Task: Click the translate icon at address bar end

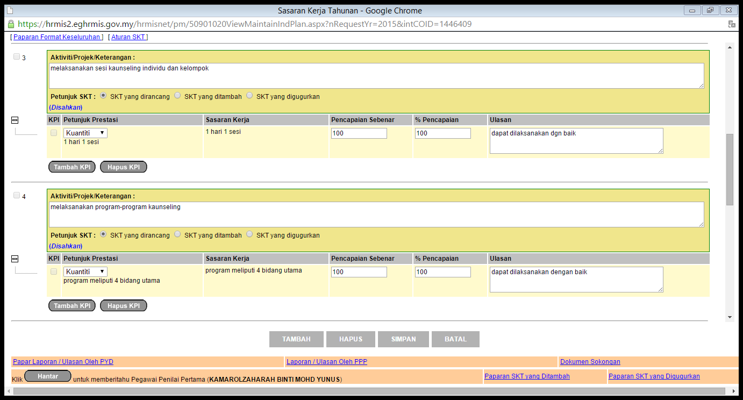Action: pos(732,24)
